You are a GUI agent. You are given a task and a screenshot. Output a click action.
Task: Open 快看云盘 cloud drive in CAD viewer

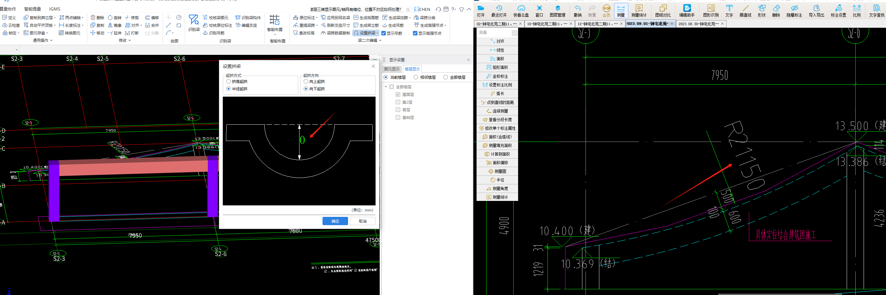tap(521, 11)
